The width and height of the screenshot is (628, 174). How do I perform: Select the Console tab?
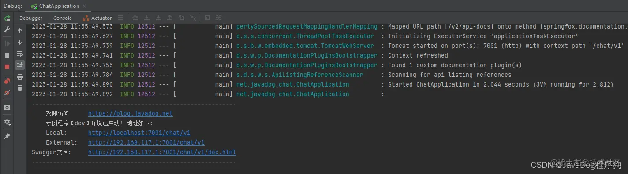coord(63,18)
